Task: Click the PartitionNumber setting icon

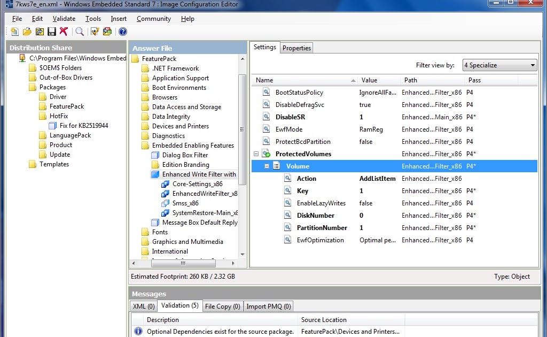Action: tap(287, 227)
